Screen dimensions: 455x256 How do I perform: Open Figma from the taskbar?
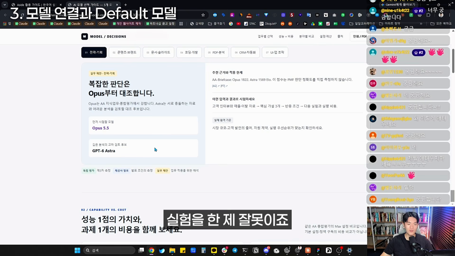pyautogui.click(x=318, y=250)
